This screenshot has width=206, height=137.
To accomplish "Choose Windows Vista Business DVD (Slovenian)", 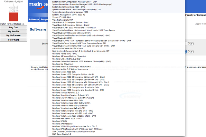I will point(70,106).
